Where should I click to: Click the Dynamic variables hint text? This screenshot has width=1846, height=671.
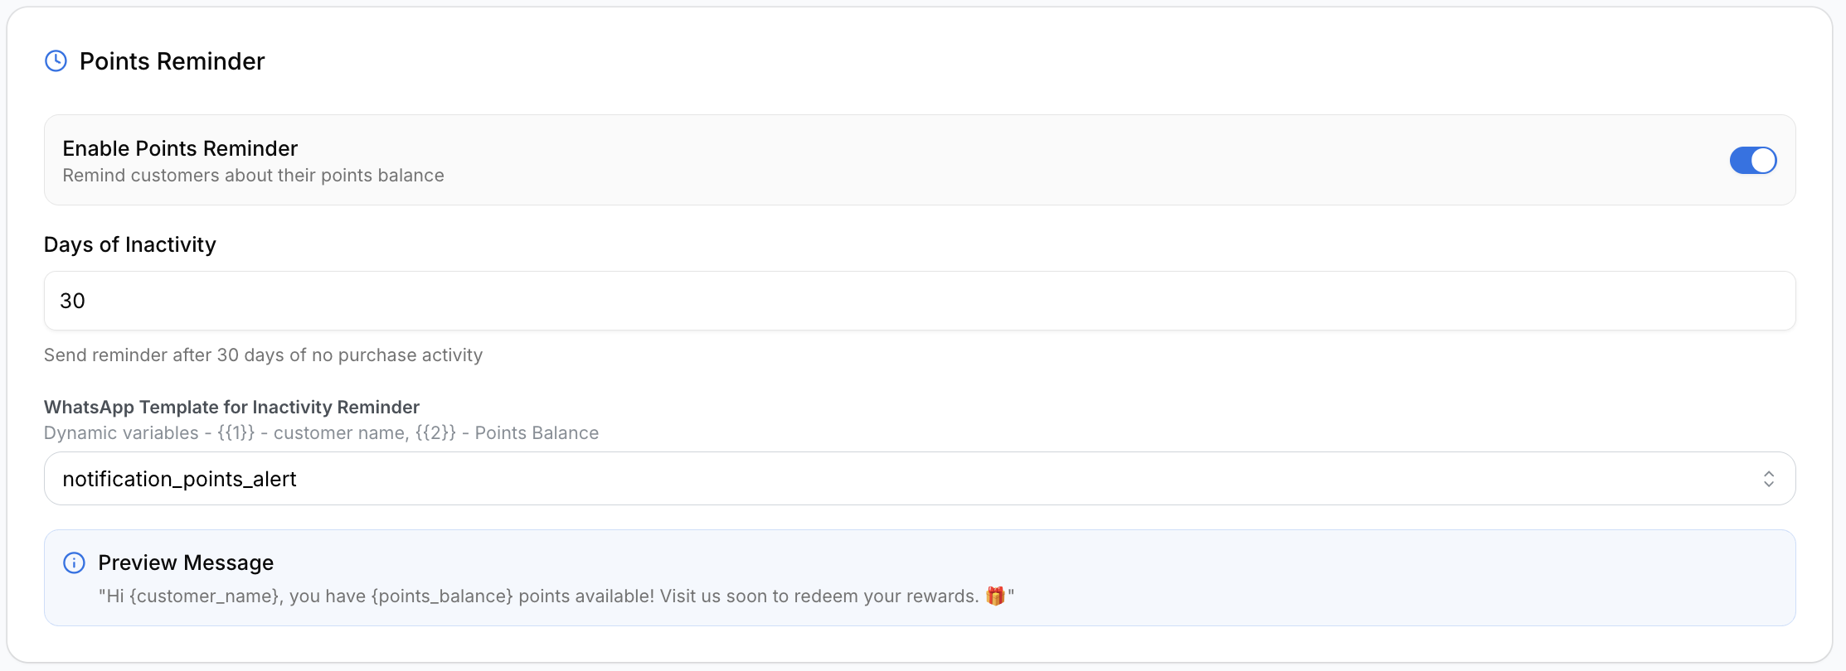click(321, 432)
